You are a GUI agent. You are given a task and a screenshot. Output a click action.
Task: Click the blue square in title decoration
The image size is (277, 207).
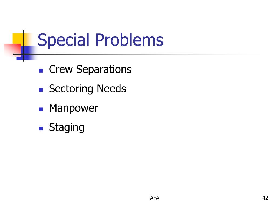pyautogui.click(x=27, y=53)
